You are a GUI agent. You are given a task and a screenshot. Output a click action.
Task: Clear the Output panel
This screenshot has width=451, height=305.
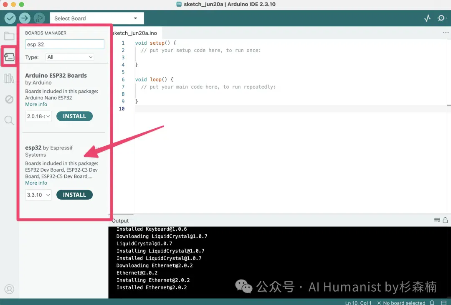point(437,221)
